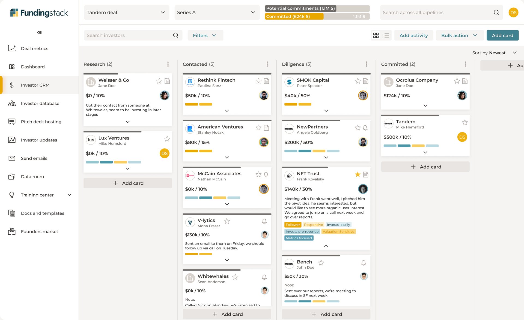This screenshot has width=524, height=320.
Task: Toggle notification bell on V-lytics card
Action: point(265,221)
